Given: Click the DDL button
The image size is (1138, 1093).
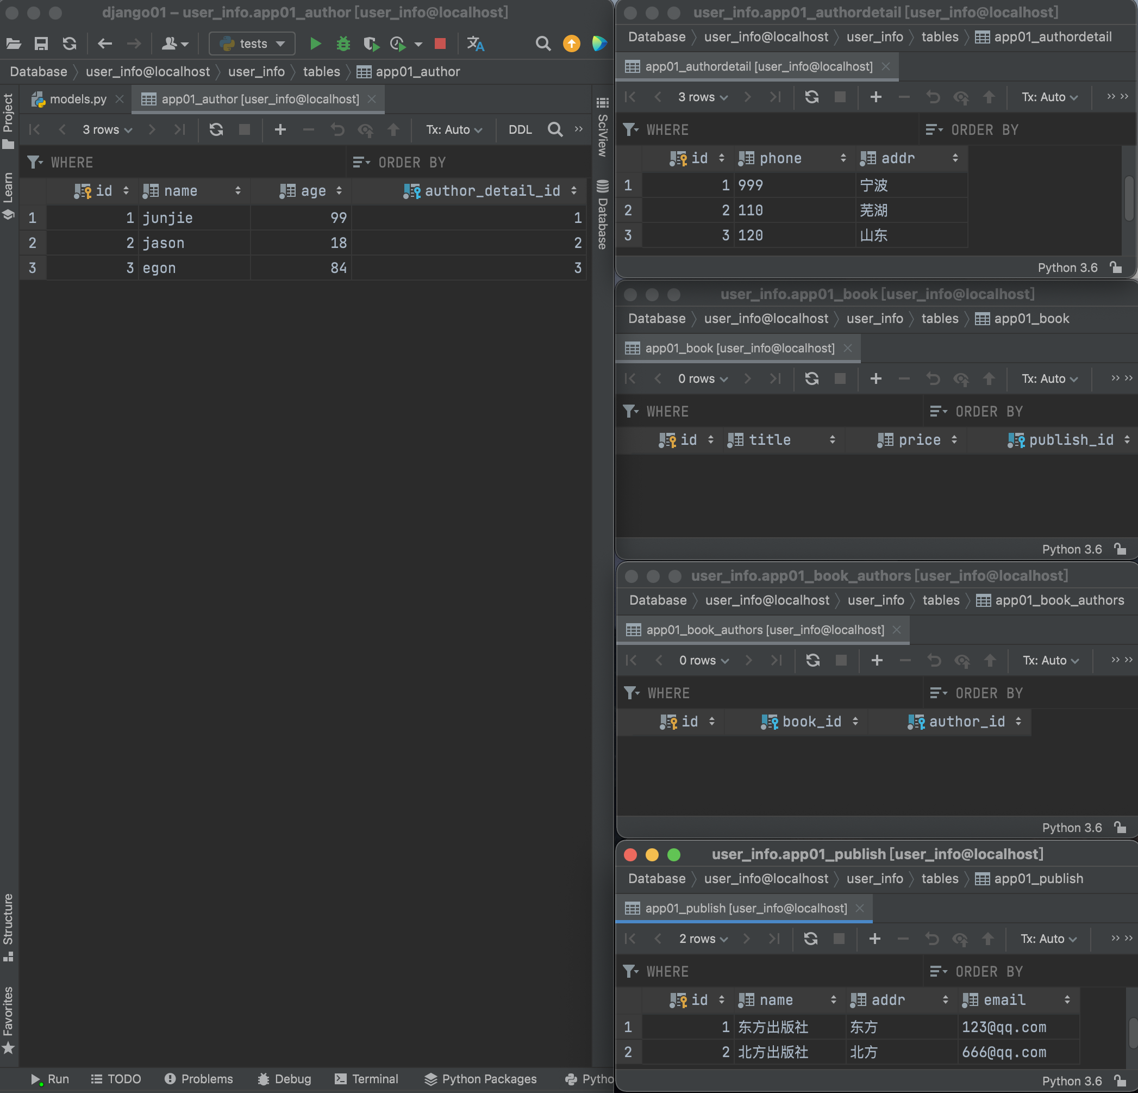Looking at the screenshot, I should tap(520, 129).
